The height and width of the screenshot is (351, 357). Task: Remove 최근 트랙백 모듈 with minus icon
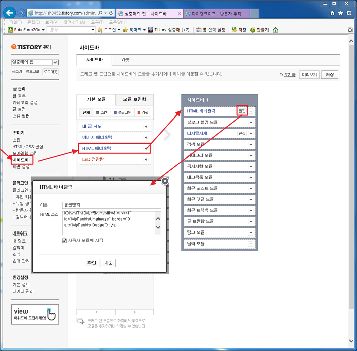(x=251, y=210)
